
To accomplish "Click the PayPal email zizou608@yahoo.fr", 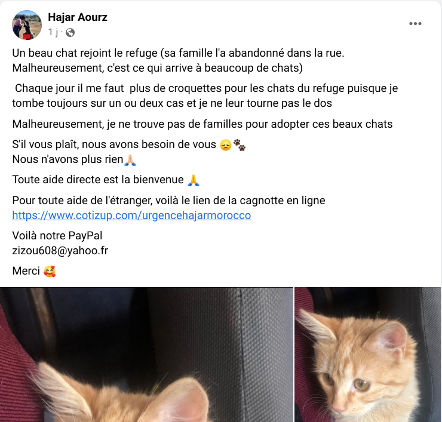I will point(60,251).
